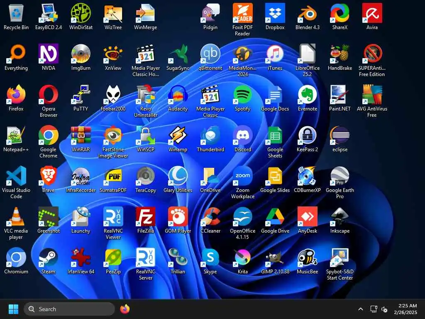
Task: Click the WinRAR icon
Action: click(81, 135)
